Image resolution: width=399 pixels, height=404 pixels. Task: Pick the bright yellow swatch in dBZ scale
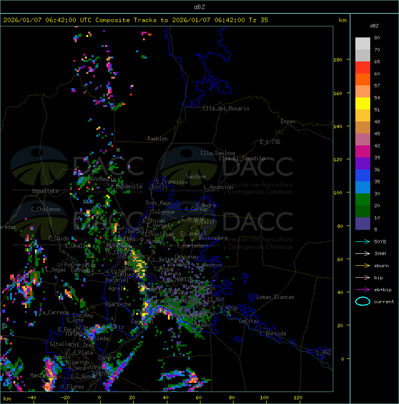(x=363, y=104)
